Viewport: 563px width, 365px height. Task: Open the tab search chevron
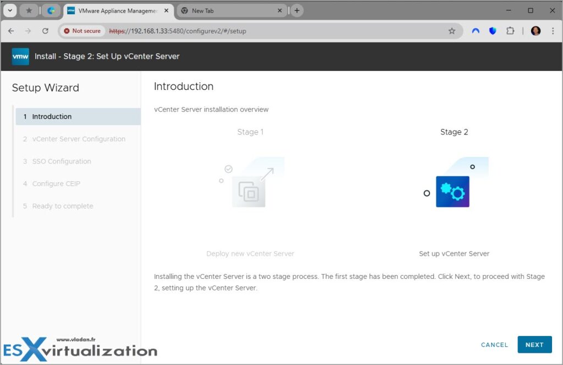tap(9, 10)
